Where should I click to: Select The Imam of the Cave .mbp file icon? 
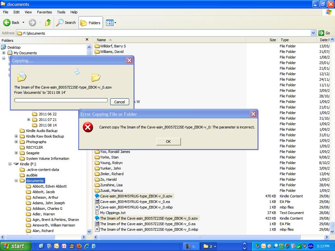coord(97,229)
